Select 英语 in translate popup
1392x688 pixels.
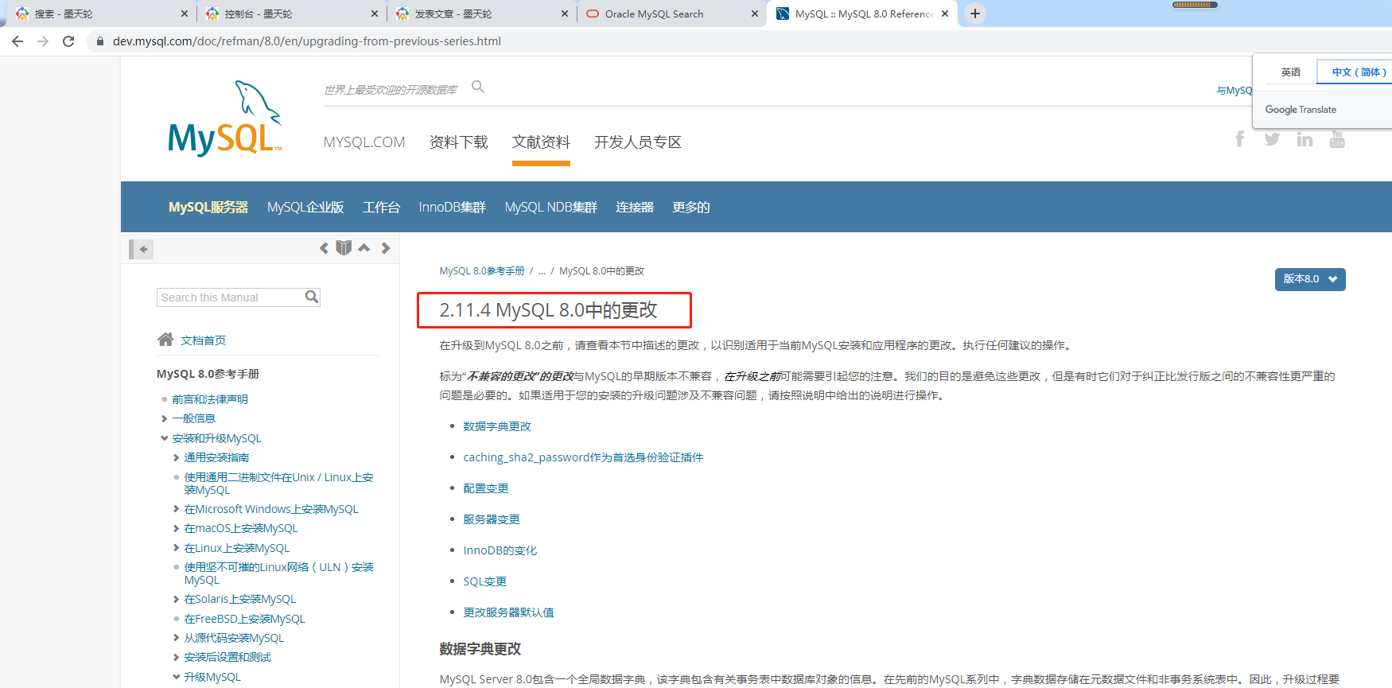click(1290, 72)
